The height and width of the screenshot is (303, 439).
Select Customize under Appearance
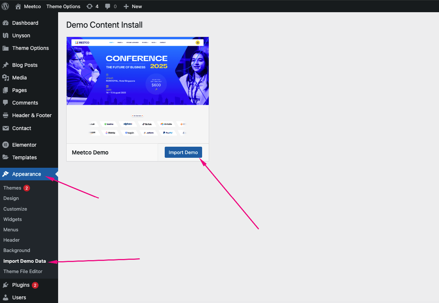coord(15,209)
